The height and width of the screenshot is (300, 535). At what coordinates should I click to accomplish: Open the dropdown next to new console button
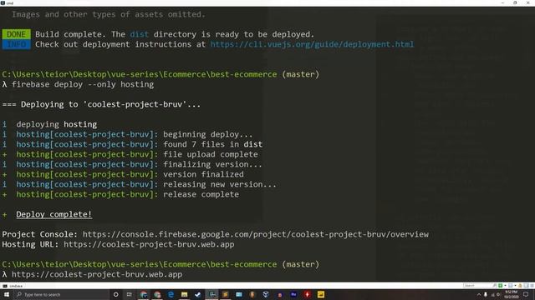[505, 285]
